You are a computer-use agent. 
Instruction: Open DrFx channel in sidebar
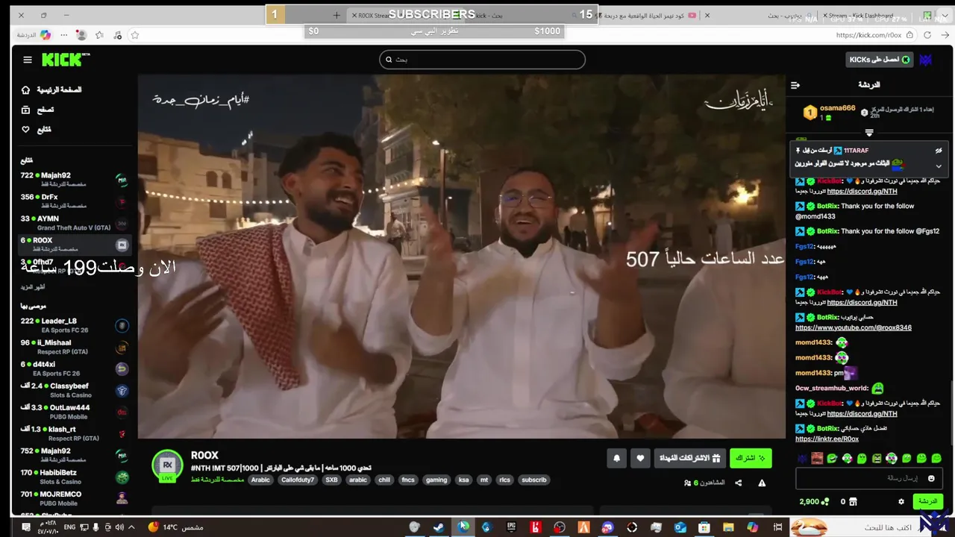(75, 201)
